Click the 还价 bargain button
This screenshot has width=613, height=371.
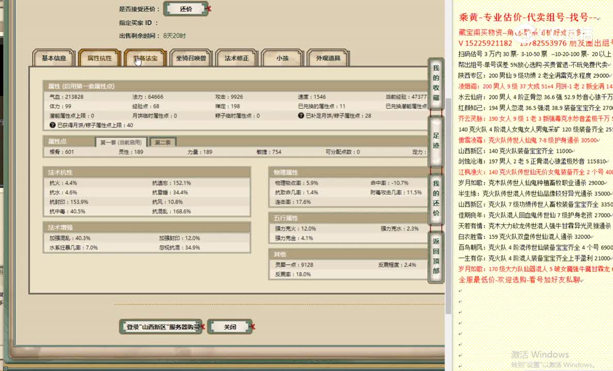(186, 9)
